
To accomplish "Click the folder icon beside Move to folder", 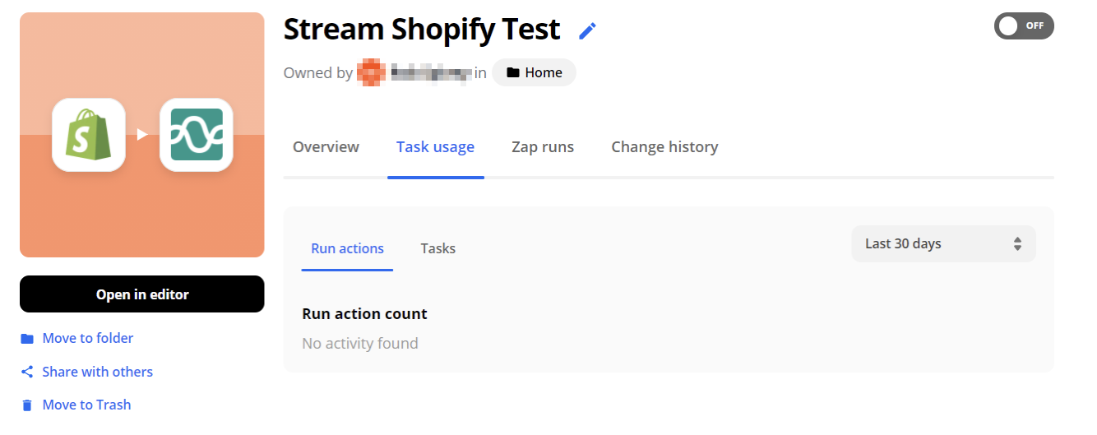I will coord(27,339).
